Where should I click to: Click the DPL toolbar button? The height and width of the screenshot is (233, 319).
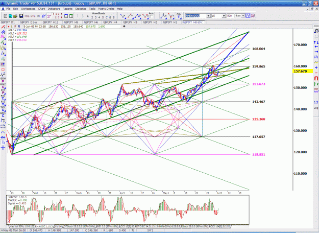coord(33,16)
